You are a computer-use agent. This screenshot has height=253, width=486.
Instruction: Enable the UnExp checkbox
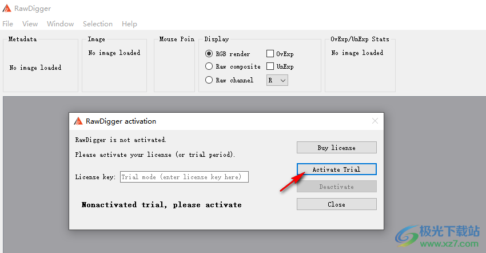point(270,66)
